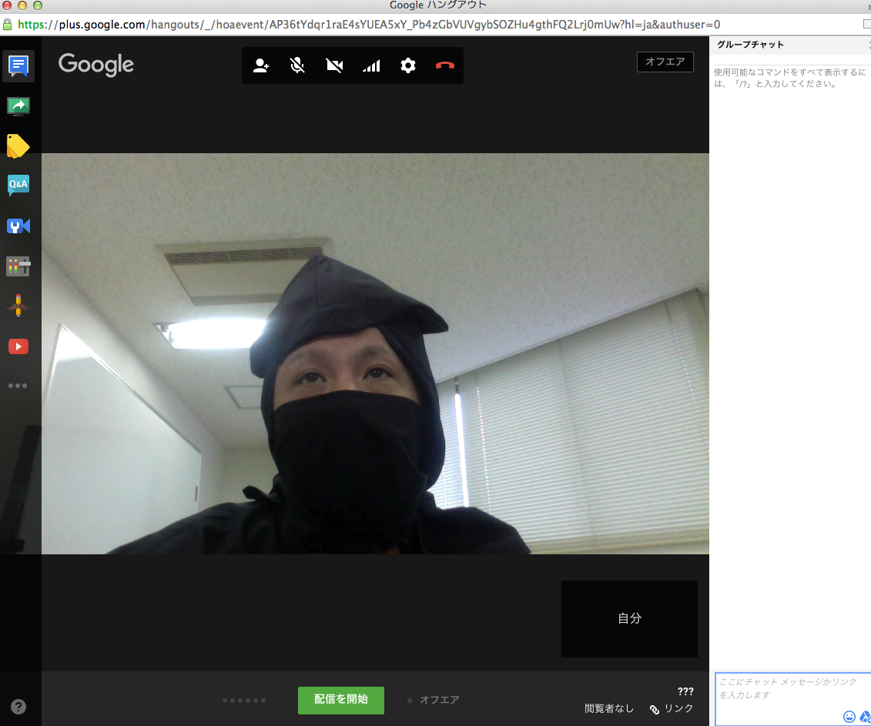The width and height of the screenshot is (871, 726).
Task: Open the Control Room camera icon
Action: [18, 226]
